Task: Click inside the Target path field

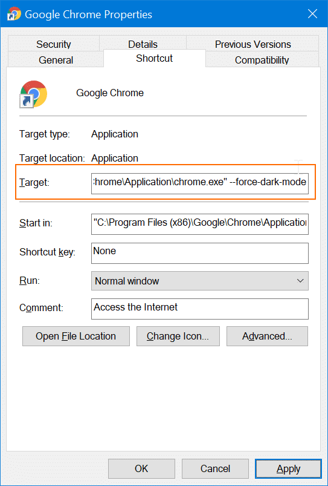Action: tap(200, 183)
